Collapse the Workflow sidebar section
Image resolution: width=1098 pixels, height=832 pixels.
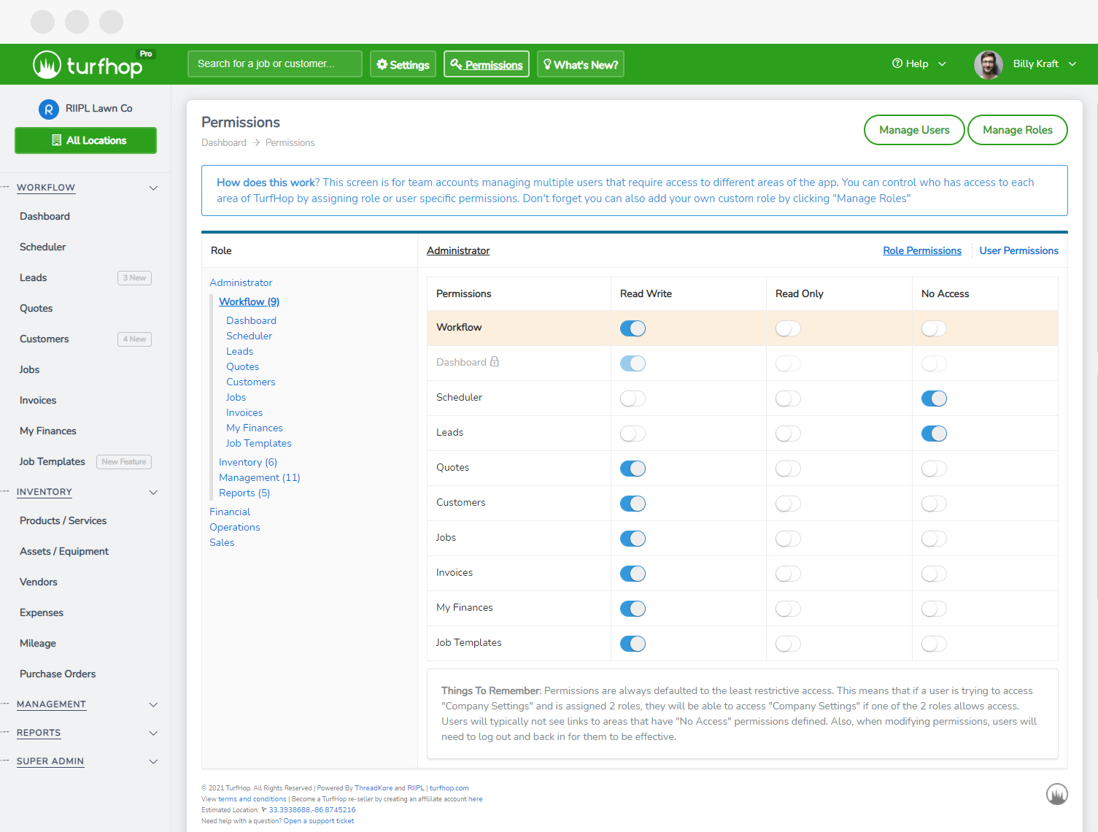coord(153,188)
